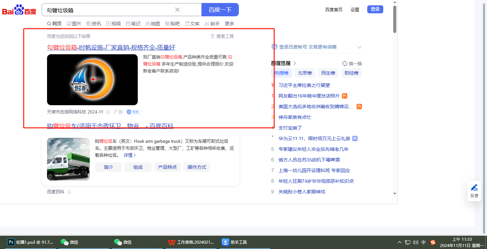The height and width of the screenshot is (249, 487).
Task: Click the 百度一下 search button
Action: [220, 10]
